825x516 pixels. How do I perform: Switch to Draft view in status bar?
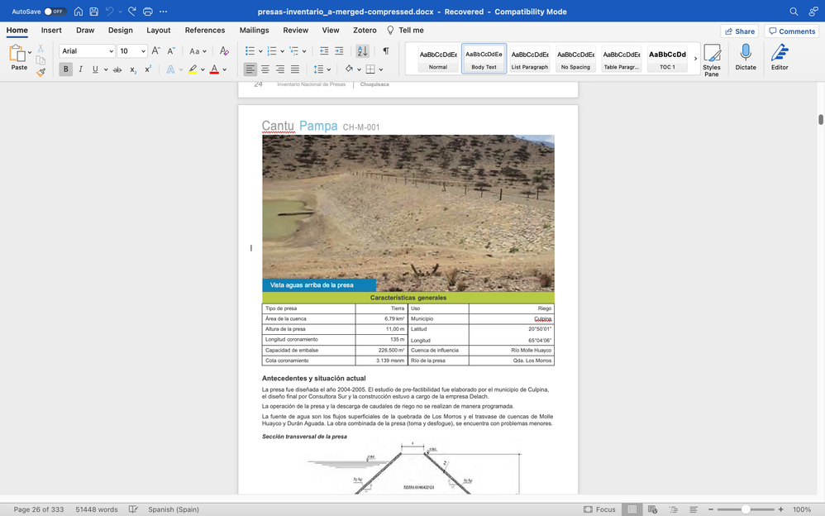694,509
